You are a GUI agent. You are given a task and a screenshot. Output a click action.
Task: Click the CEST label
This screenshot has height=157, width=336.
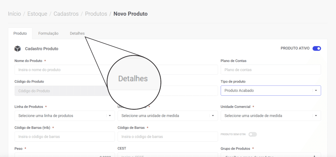[122, 149]
